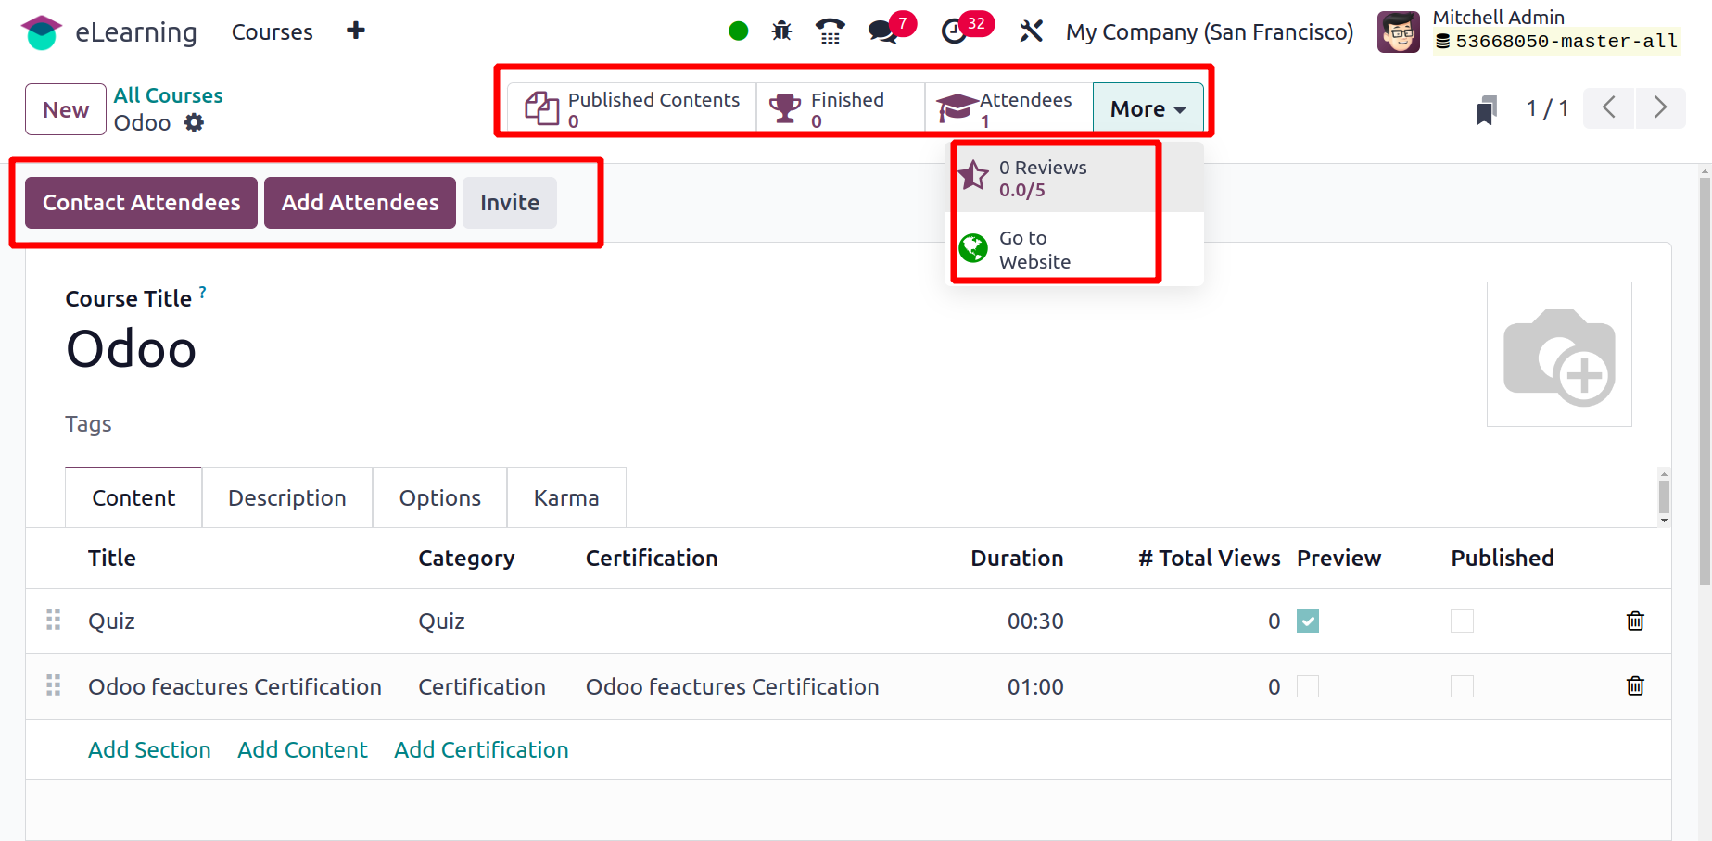Switch to the Description tab

(x=287, y=498)
